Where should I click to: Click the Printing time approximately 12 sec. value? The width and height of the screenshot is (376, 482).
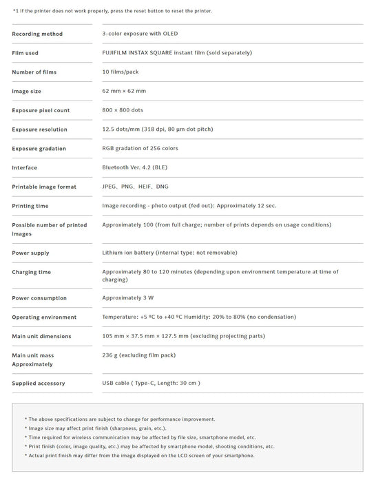[x=189, y=206]
